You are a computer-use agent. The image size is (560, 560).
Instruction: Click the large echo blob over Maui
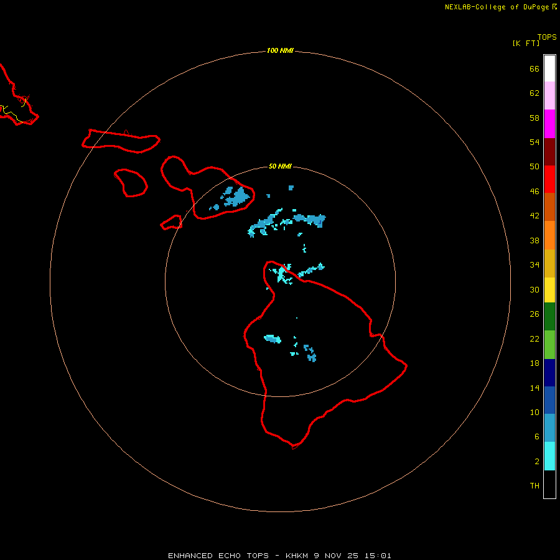point(238,197)
